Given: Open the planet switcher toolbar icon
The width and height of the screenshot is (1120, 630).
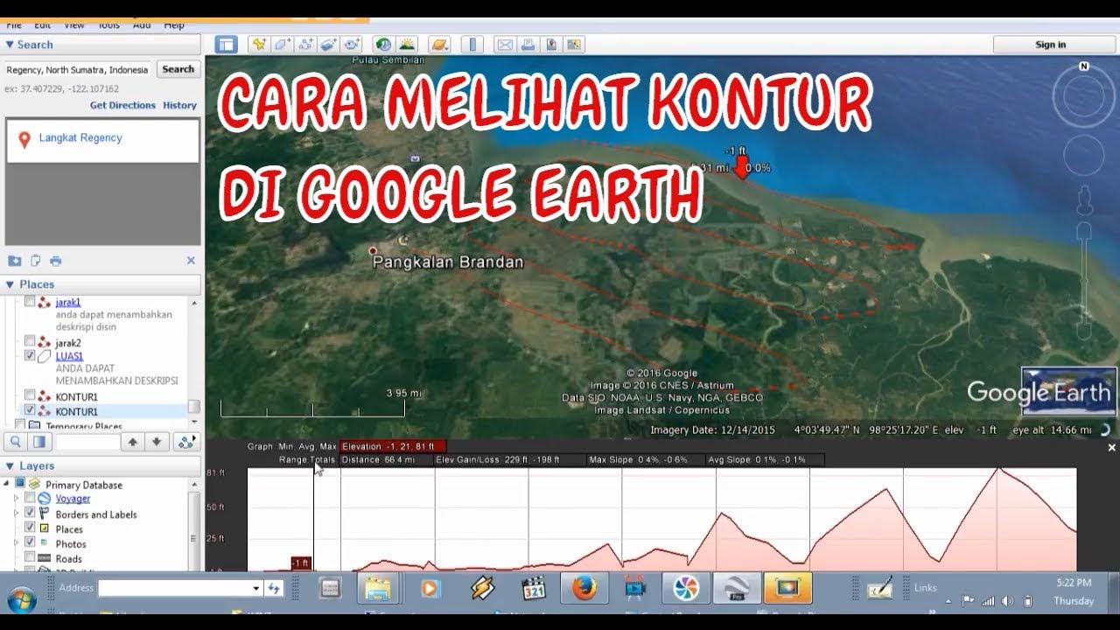Looking at the screenshot, I should [x=440, y=45].
